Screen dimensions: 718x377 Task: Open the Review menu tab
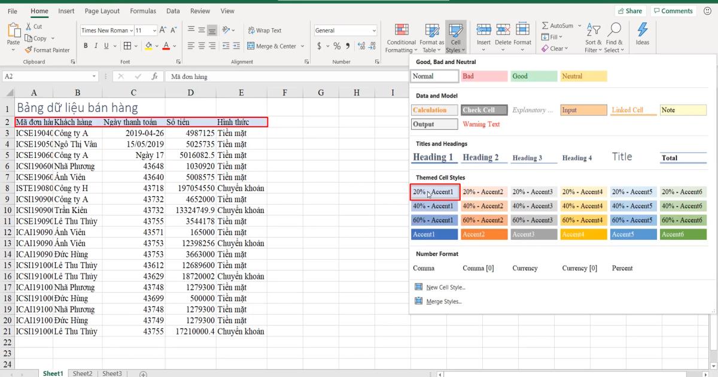[x=200, y=11]
